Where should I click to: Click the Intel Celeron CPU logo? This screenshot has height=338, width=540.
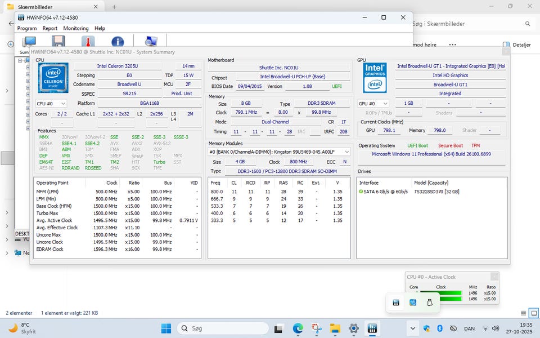coord(53,78)
